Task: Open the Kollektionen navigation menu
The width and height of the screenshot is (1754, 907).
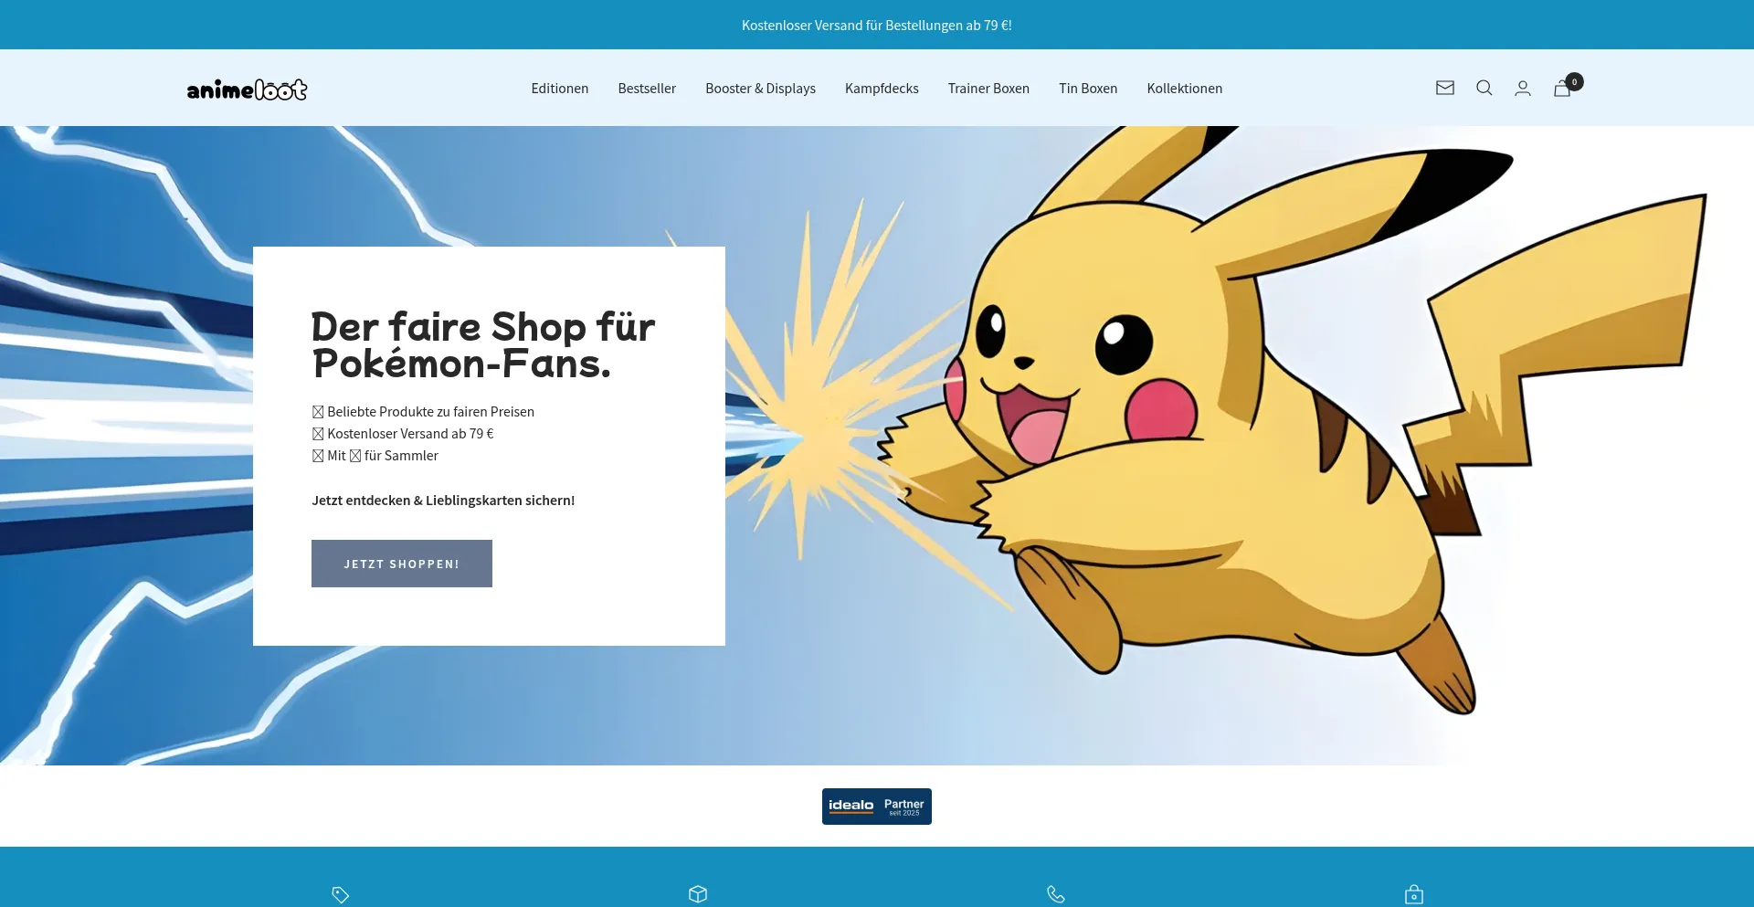Action: 1184,88
